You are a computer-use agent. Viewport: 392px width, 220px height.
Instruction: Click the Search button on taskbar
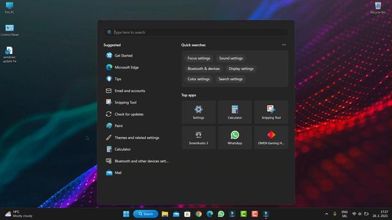(146, 214)
